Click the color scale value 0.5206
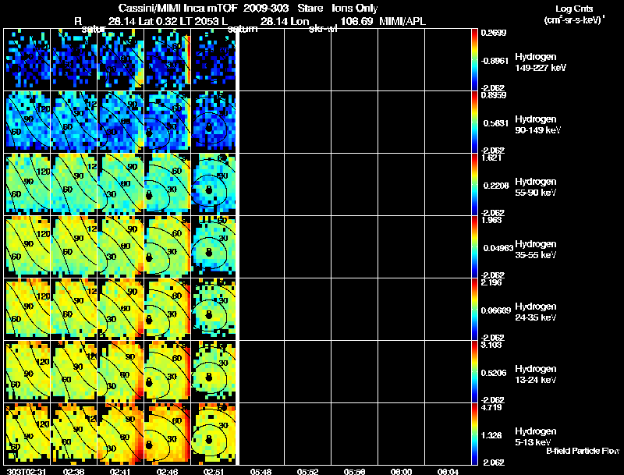Image resolution: width=624 pixels, height=475 pixels. click(494, 373)
